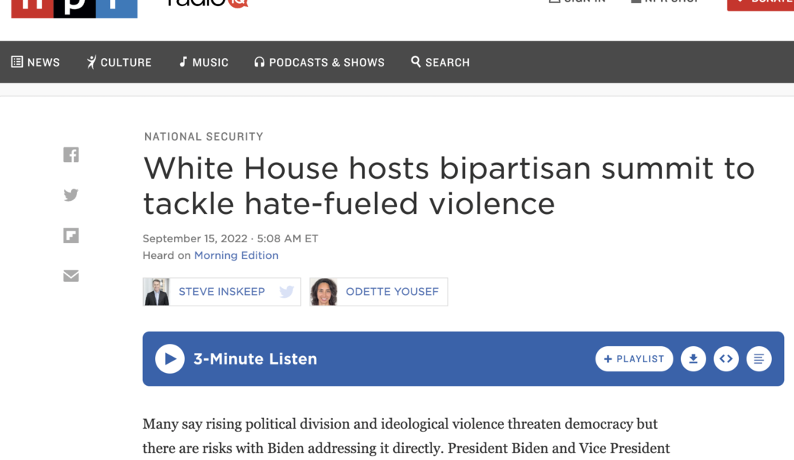Follow the Morning Edition link

point(236,256)
